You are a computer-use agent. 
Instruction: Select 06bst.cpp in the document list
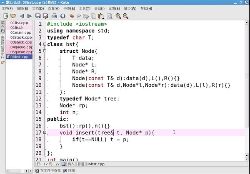pyautogui.click(x=19, y=57)
